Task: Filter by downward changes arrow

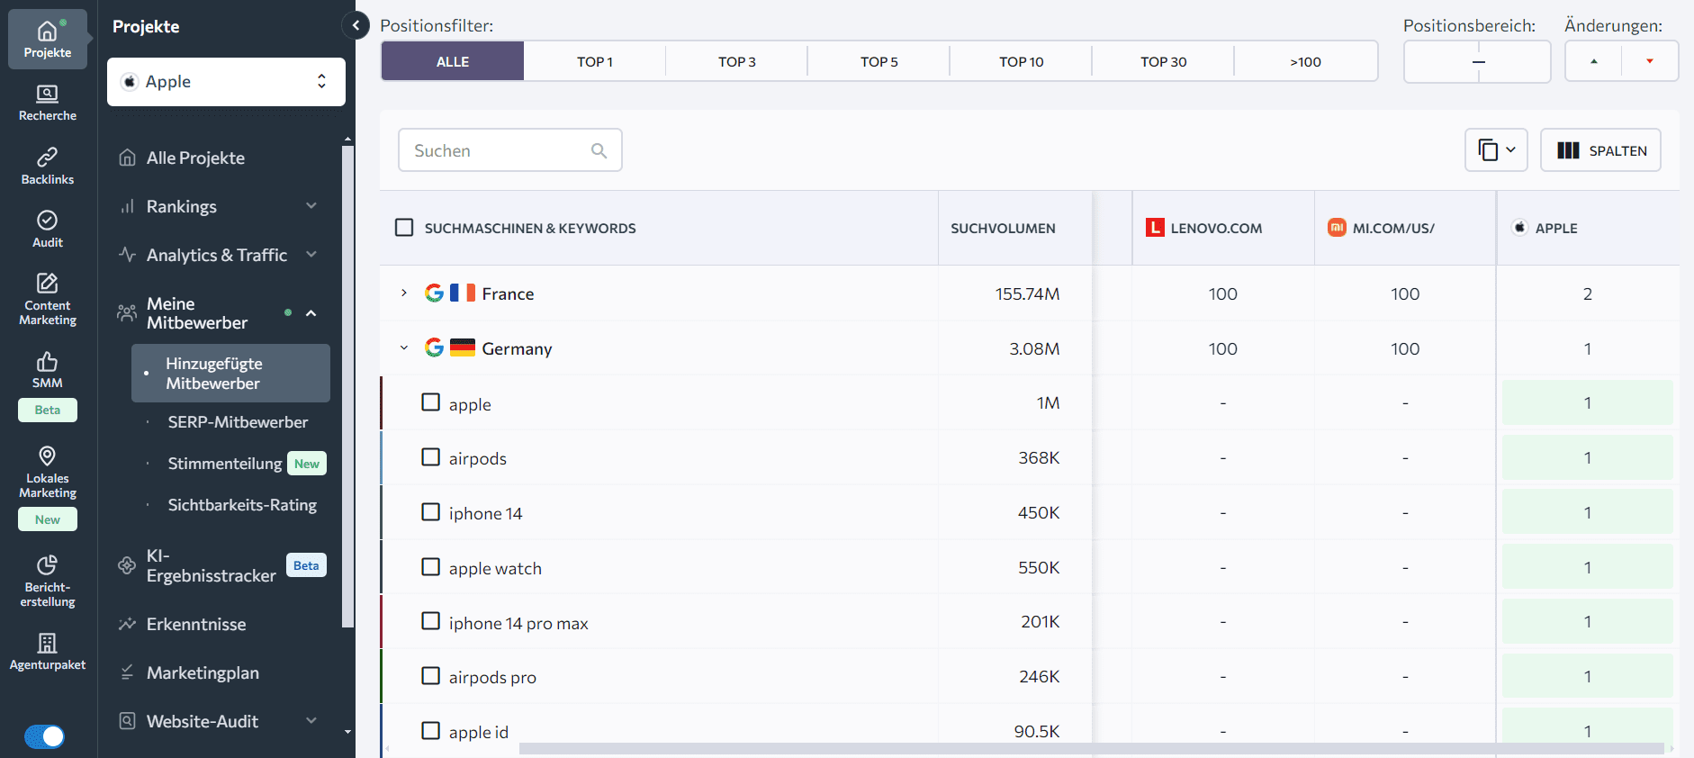Action: pos(1650,61)
